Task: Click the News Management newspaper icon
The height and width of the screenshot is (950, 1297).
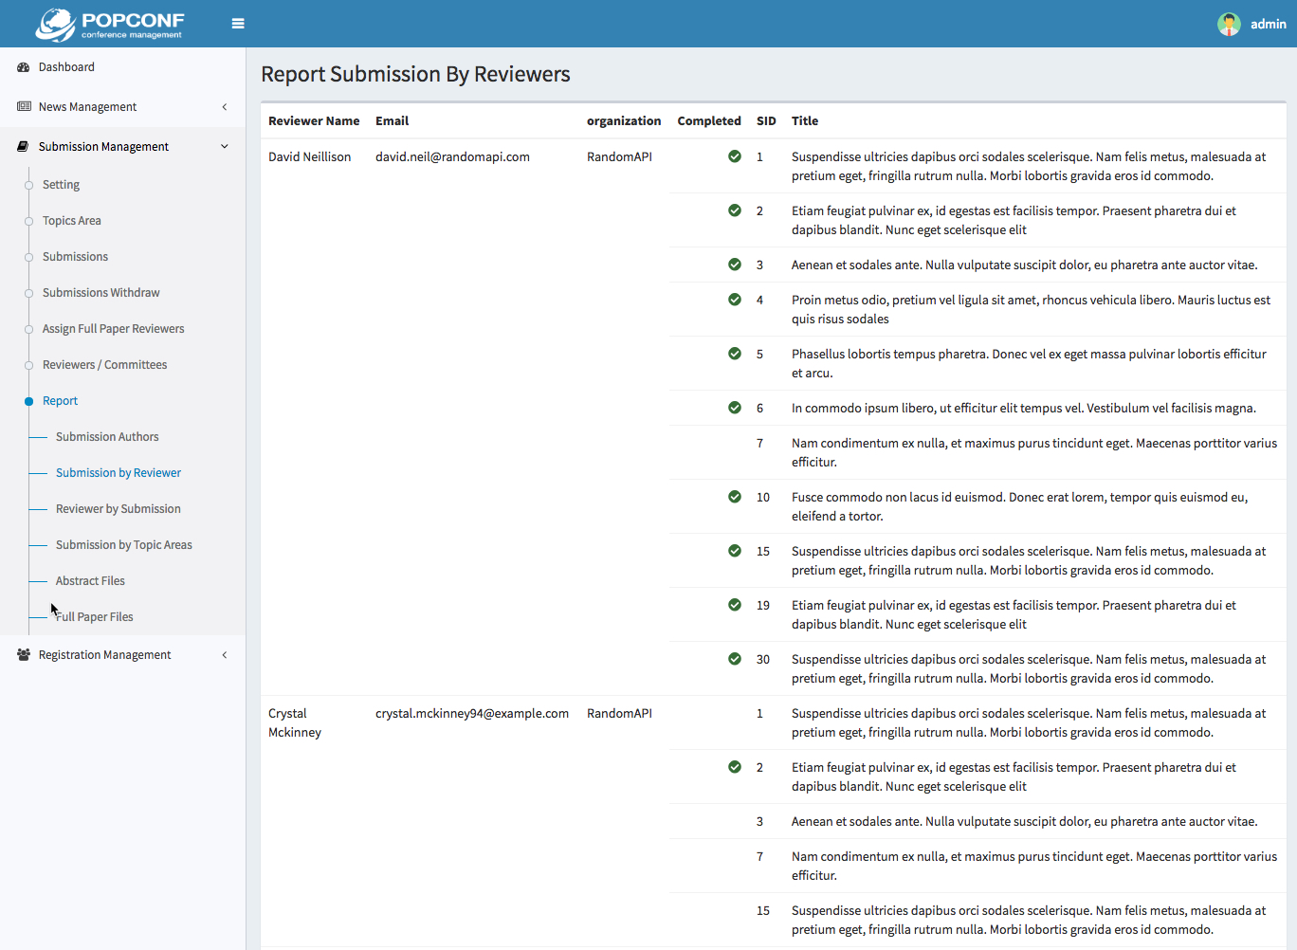Action: (24, 107)
